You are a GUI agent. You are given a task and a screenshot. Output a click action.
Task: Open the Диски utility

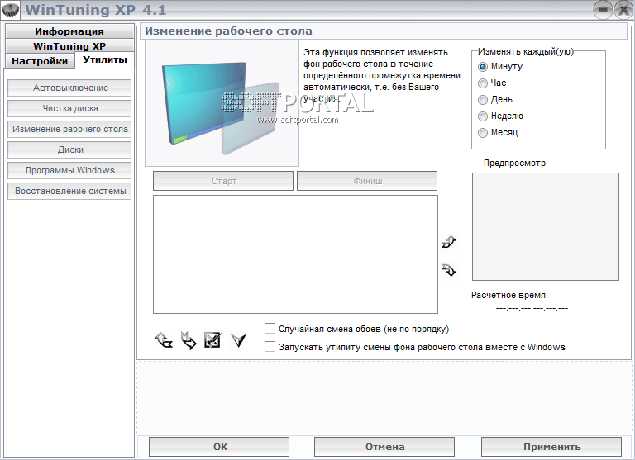coord(69,149)
